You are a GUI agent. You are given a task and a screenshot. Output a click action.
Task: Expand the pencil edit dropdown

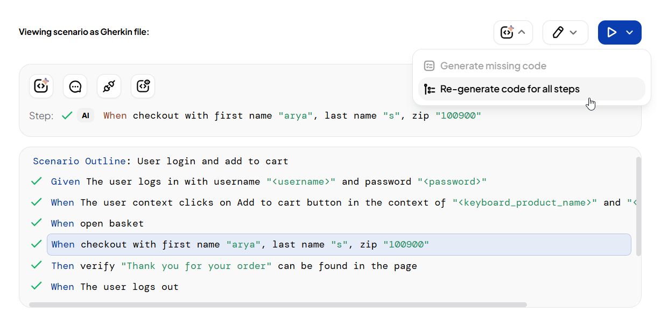point(565,33)
